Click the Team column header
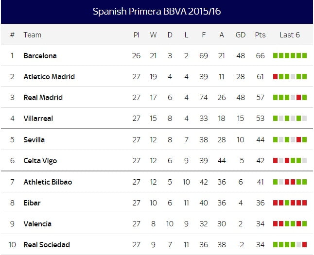This screenshot has width=314, height=255. 33,35
